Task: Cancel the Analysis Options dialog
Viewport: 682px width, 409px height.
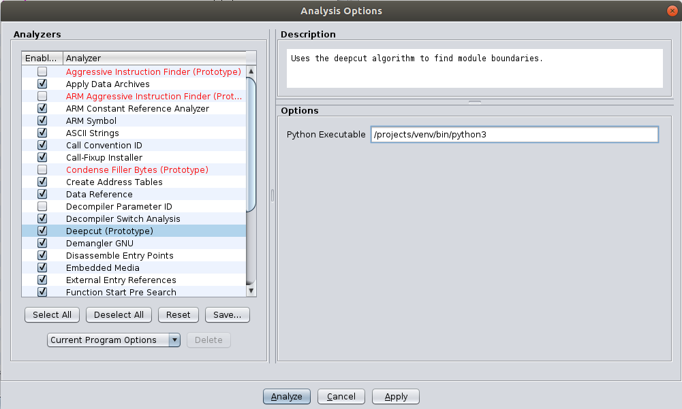Action: [341, 396]
